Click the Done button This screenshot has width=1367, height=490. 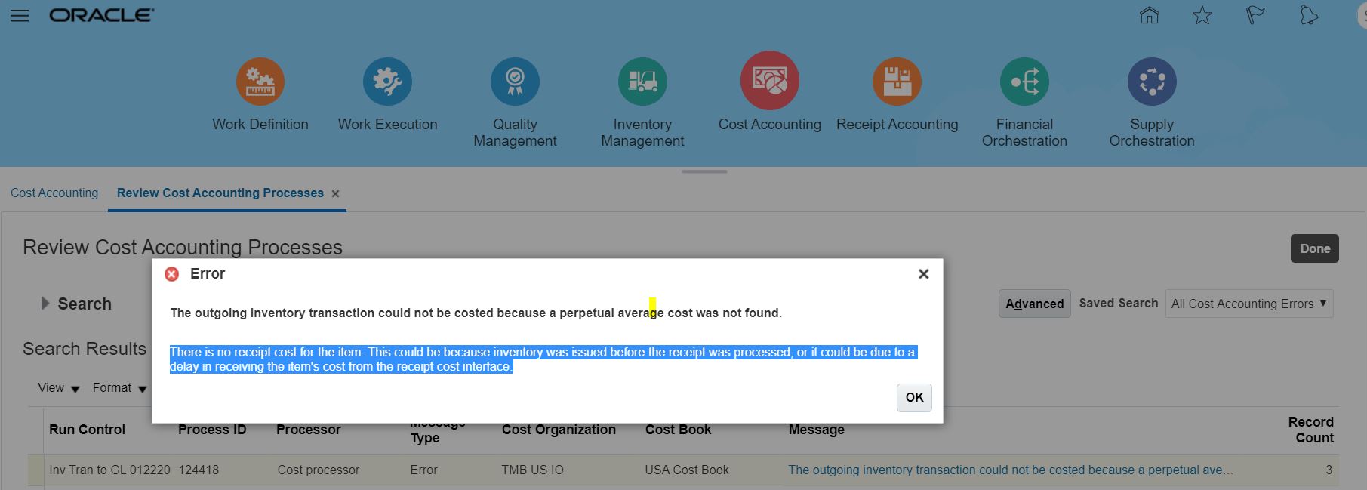click(1315, 248)
